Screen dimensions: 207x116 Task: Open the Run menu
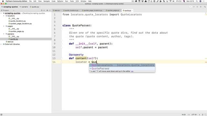click(x=67, y=1)
